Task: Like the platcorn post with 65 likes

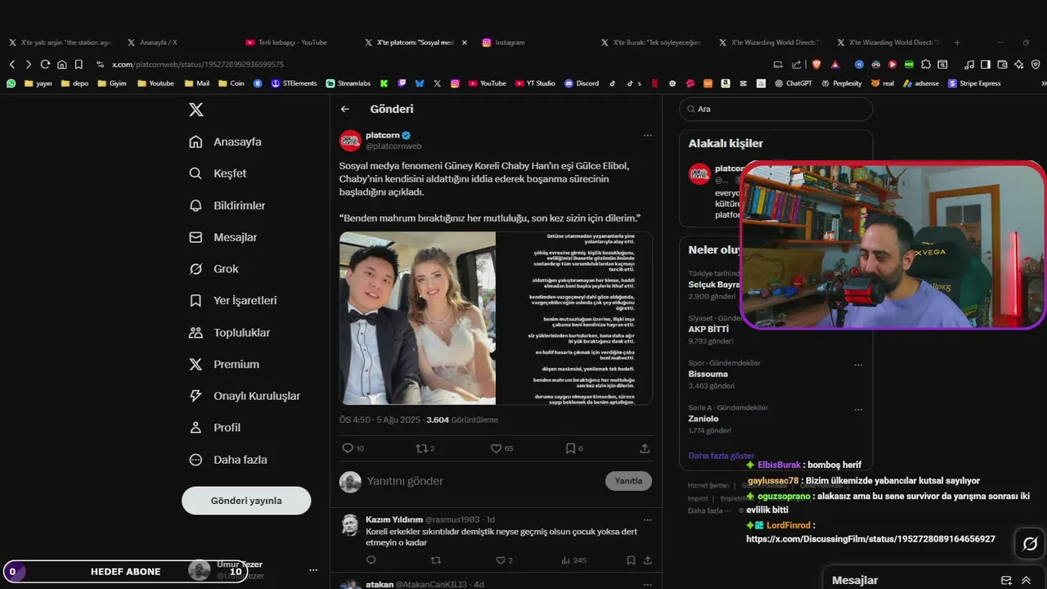Action: pos(496,448)
